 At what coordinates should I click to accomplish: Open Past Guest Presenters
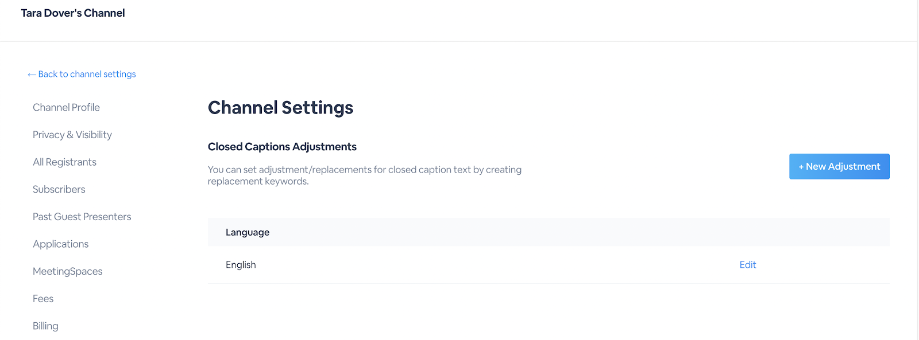coord(82,217)
